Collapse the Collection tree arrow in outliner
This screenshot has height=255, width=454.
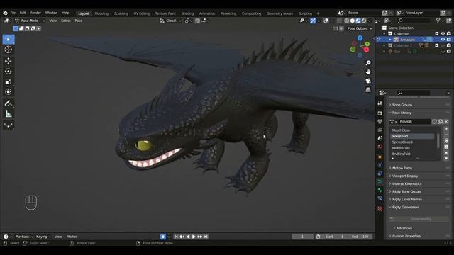point(384,34)
